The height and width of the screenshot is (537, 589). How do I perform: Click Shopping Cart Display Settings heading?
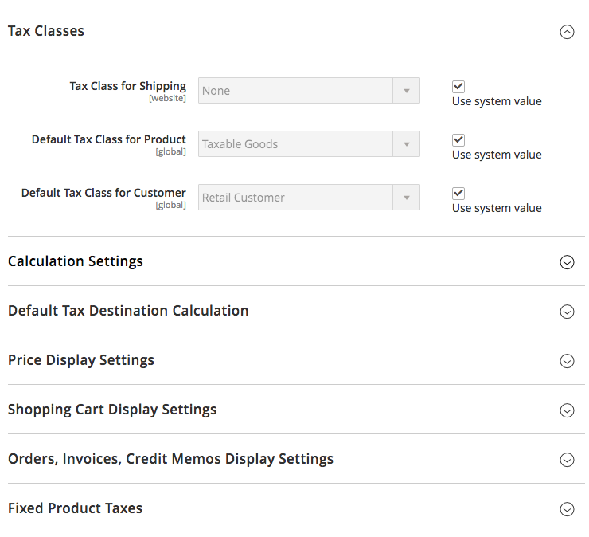tap(112, 410)
